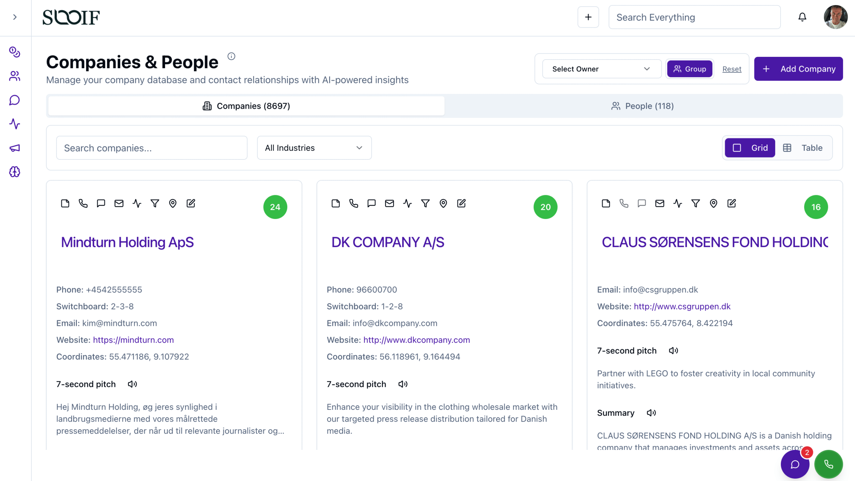Click the Search companies input field
This screenshot has height=481, width=855.
(152, 148)
